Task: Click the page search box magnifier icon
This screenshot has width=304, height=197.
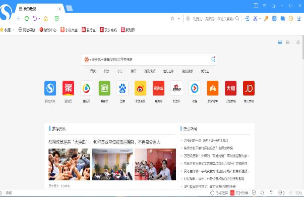Action: pos(213,59)
